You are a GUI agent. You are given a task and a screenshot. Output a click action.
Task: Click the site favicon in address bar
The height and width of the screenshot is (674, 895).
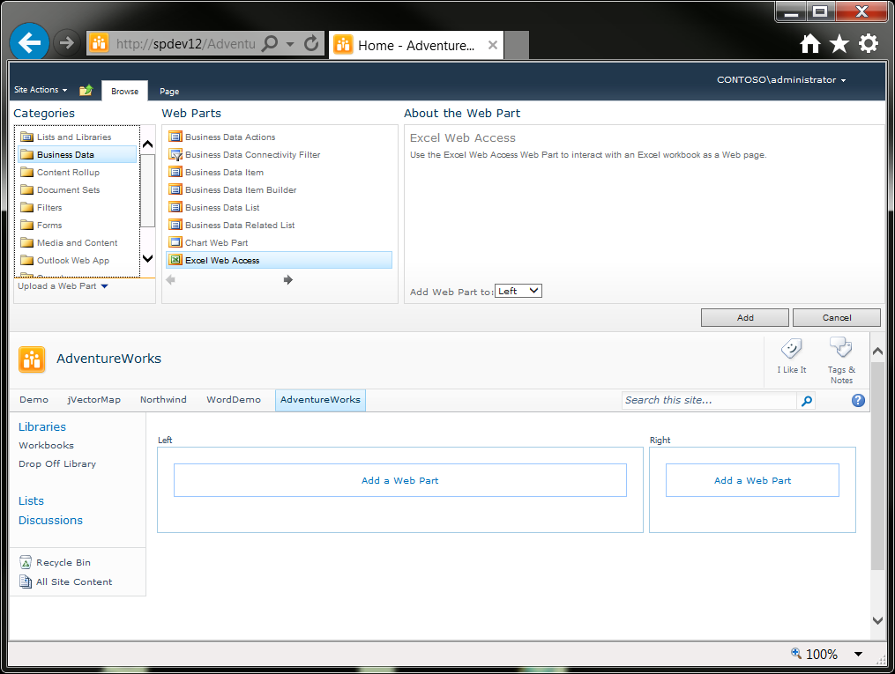(99, 43)
